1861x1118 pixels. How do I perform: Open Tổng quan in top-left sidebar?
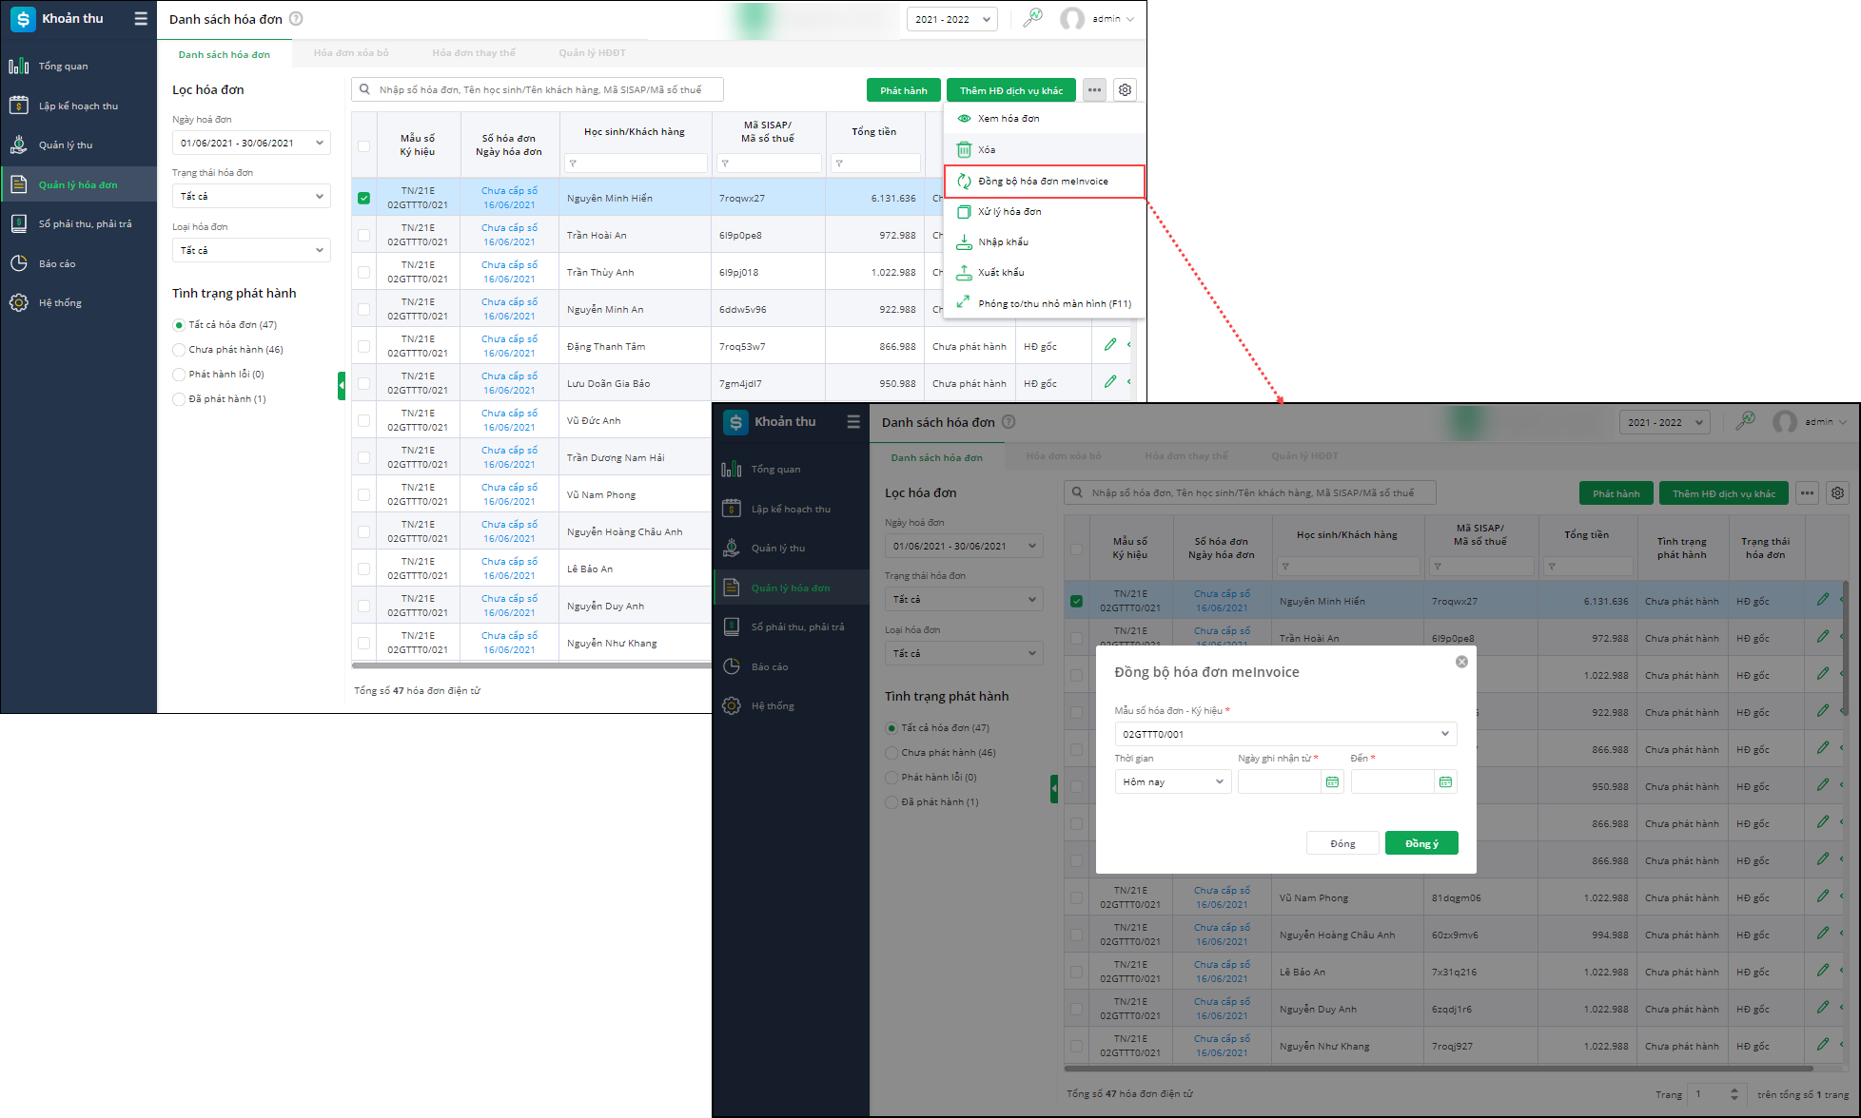point(63,67)
